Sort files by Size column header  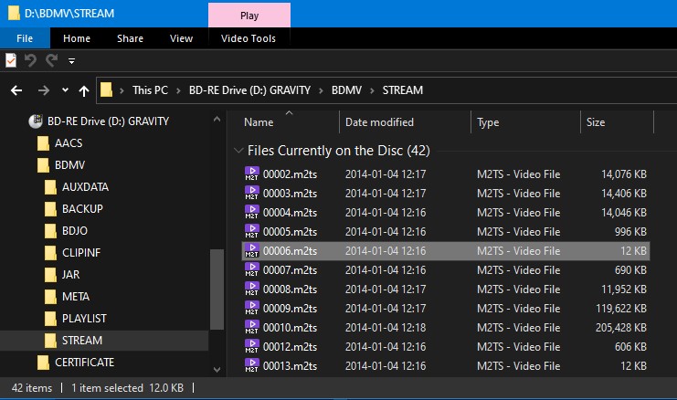click(x=596, y=121)
